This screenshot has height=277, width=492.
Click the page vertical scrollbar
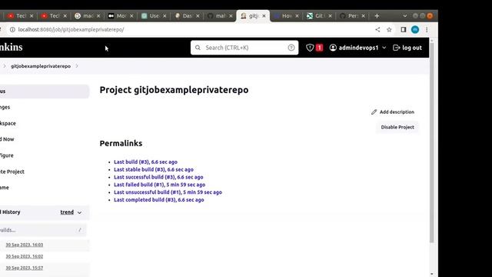[432, 143]
